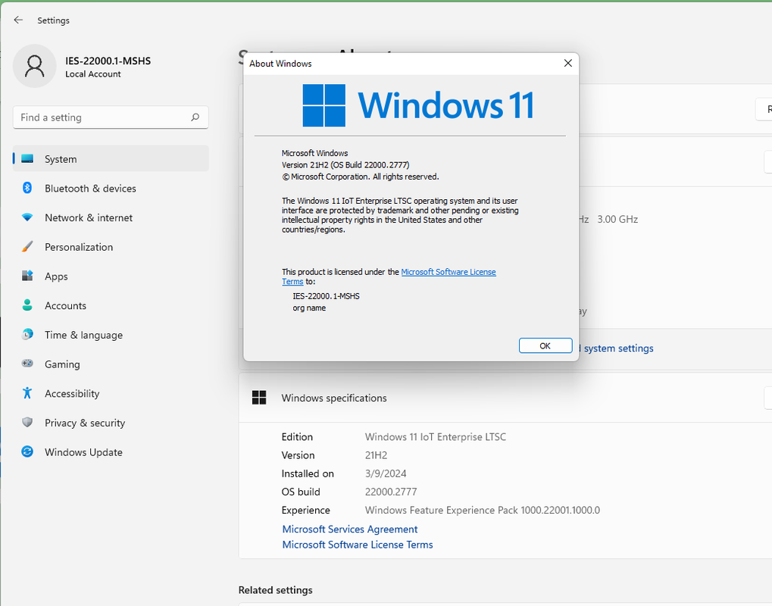Screen dimensions: 772x606
Task: Open Accessibility settings
Action: pos(111,393)
